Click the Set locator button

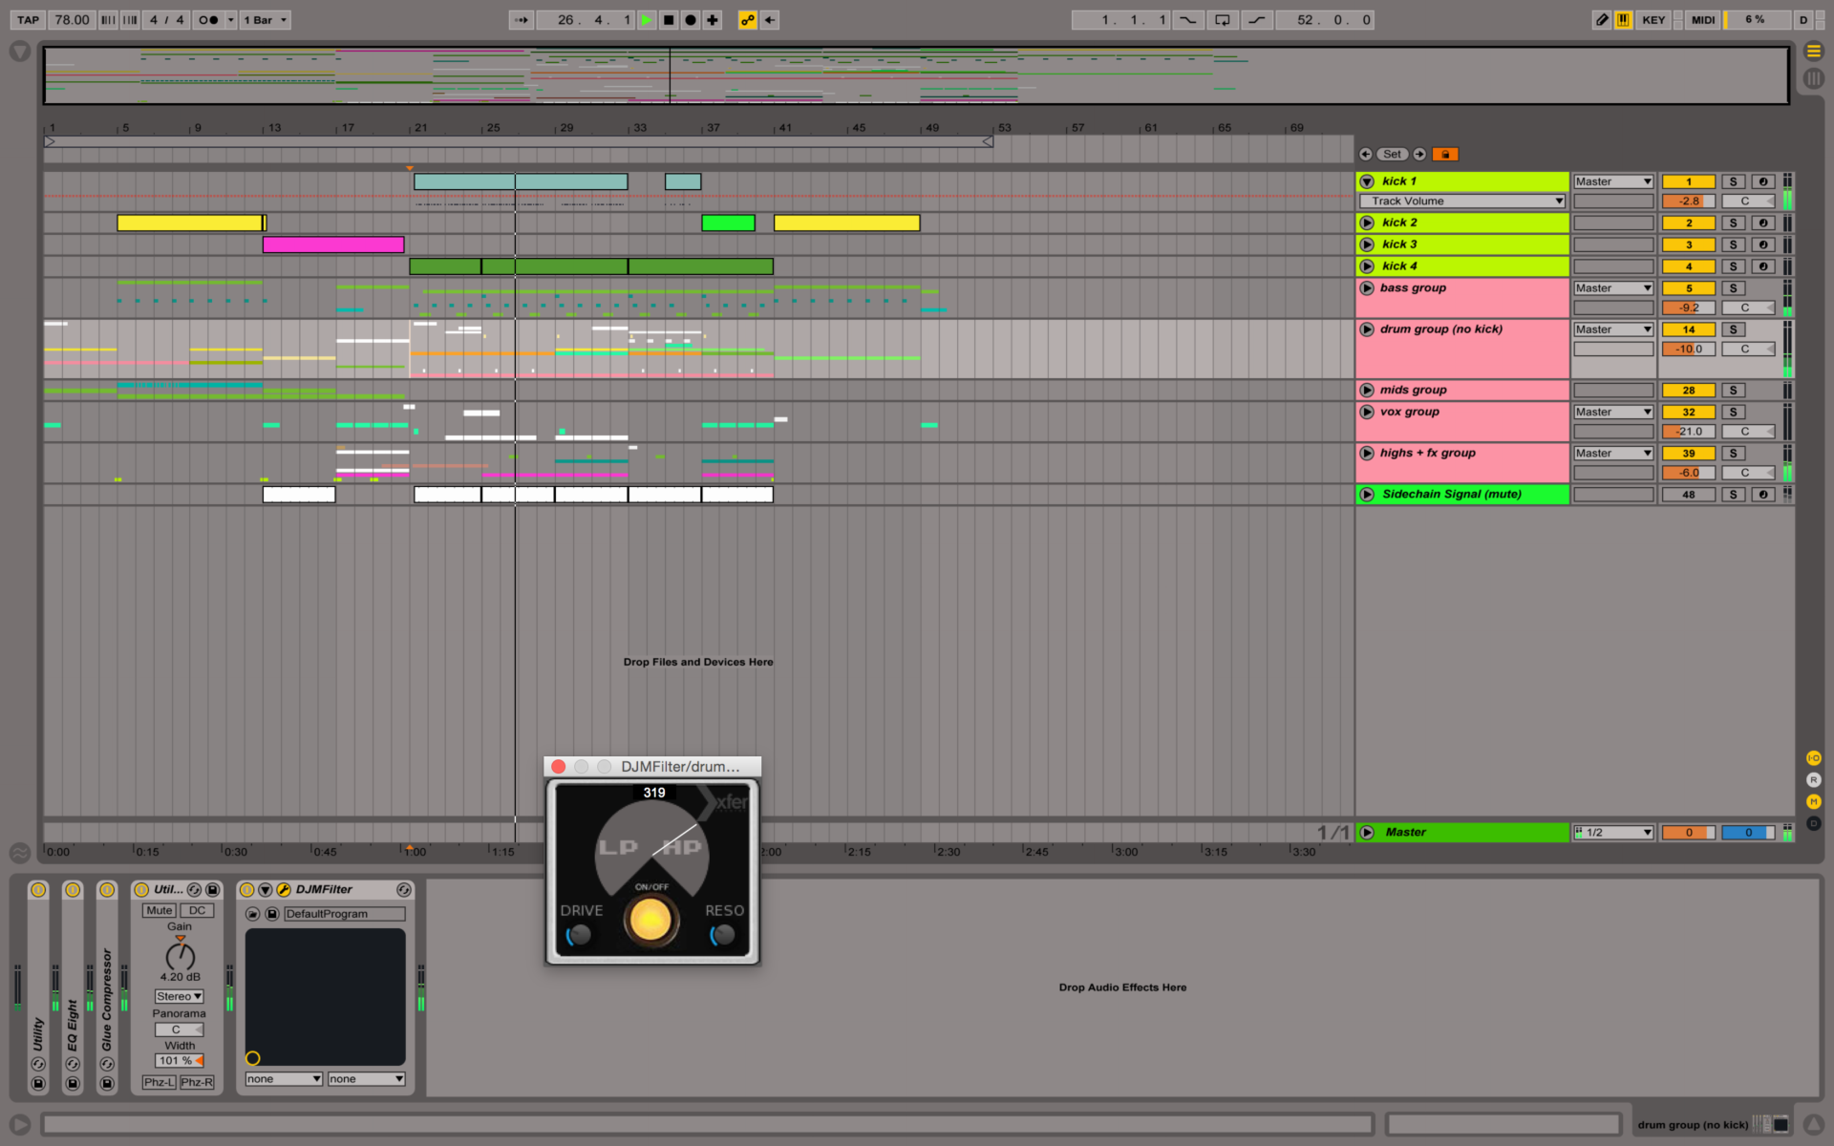coord(1392,153)
